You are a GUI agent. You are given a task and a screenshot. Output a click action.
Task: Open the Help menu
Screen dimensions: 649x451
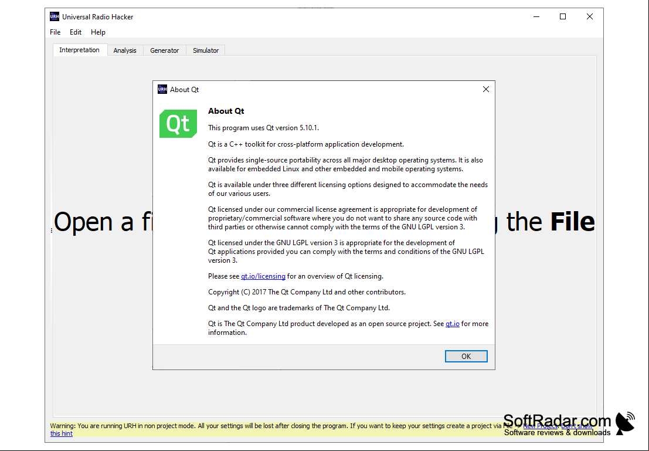coord(98,32)
